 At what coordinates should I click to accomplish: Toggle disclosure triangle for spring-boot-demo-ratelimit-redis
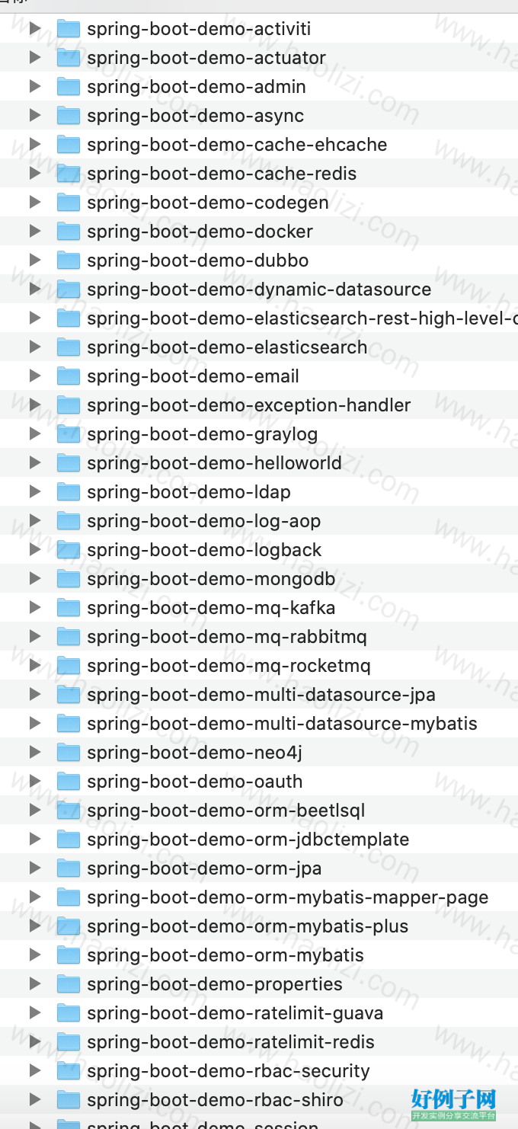click(x=35, y=1041)
